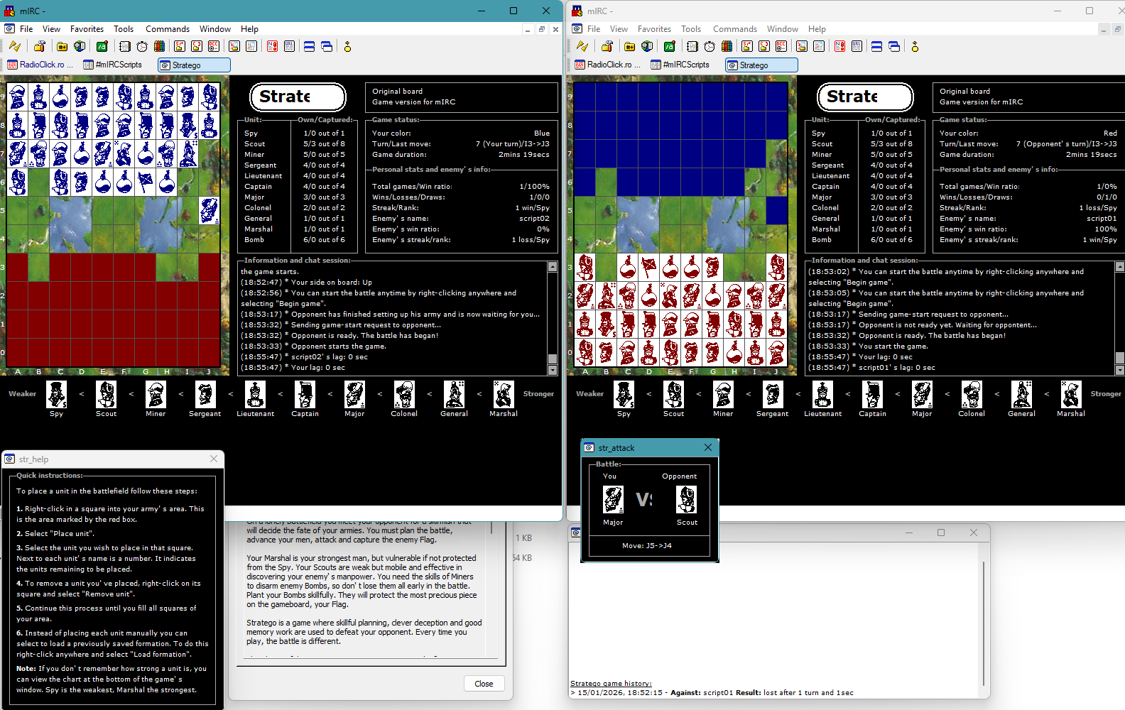Open Received Files icon in right mIRC toolbar

point(802,46)
